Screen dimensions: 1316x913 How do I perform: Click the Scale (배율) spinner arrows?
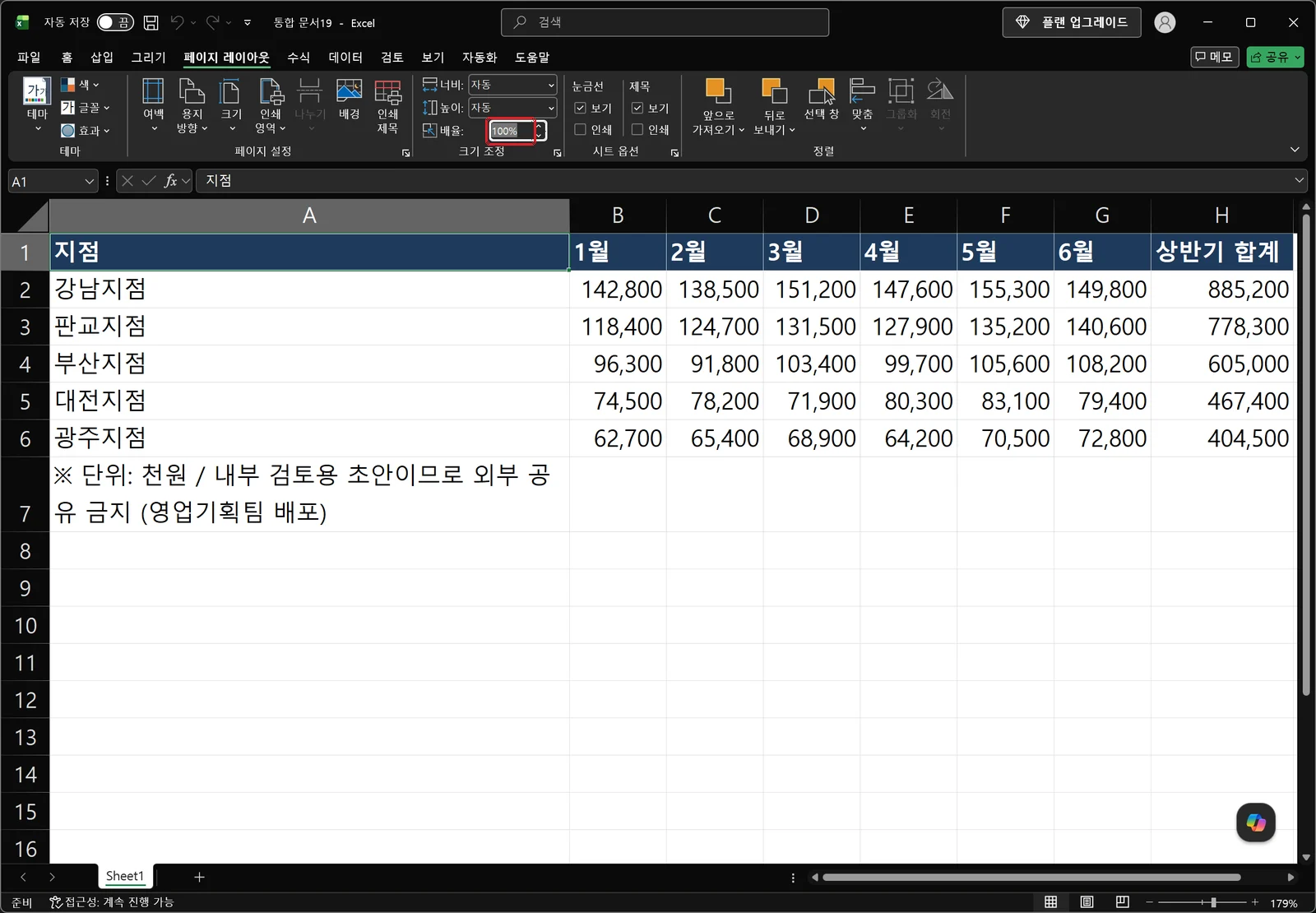540,131
